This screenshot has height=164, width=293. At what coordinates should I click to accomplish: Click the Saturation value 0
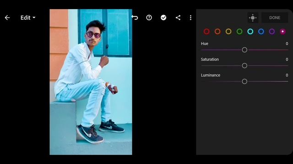point(287,60)
